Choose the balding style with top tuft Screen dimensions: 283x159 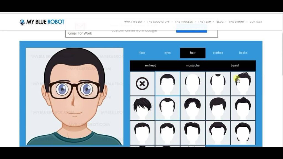point(218,83)
